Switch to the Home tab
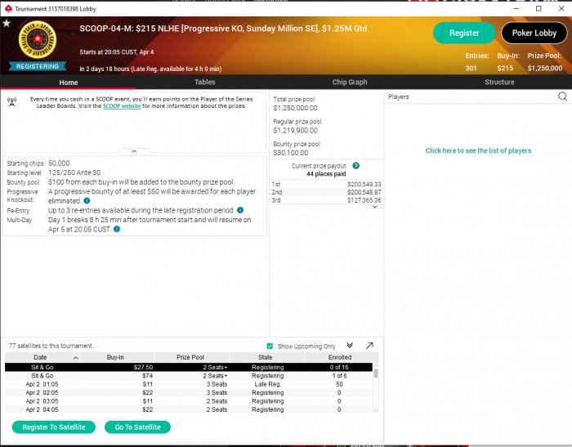 tap(69, 83)
